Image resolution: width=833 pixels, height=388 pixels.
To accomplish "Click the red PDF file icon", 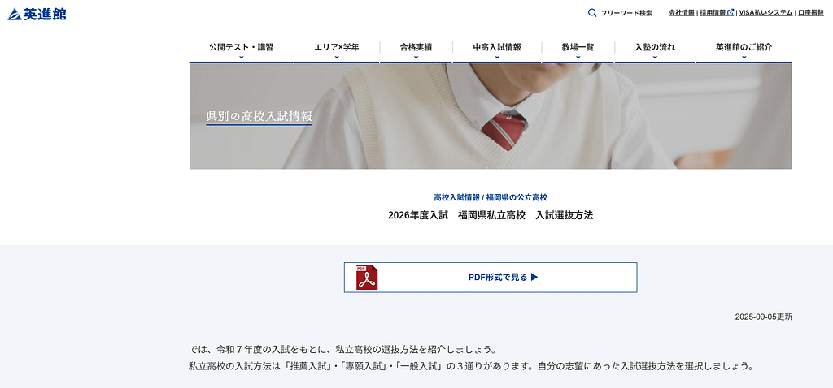I will (367, 278).
